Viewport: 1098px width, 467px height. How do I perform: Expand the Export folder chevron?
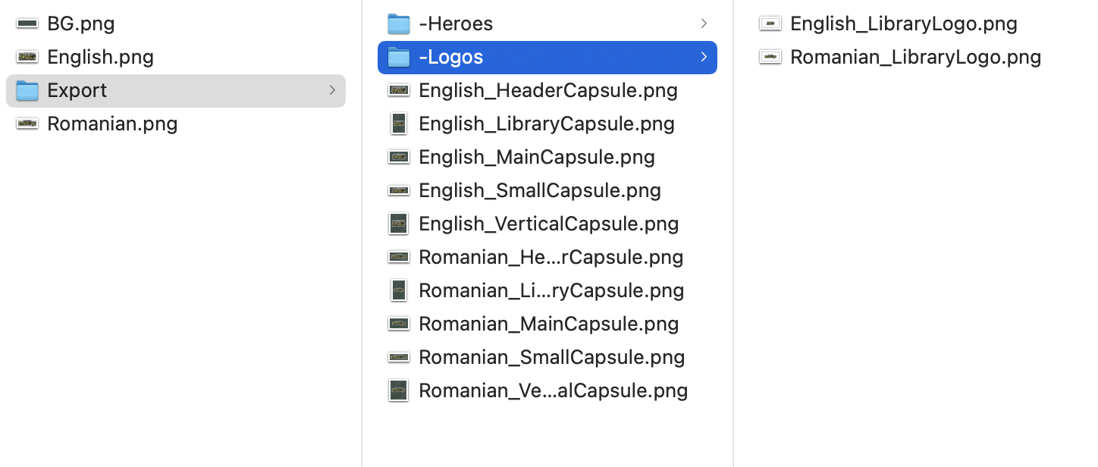[x=332, y=90]
